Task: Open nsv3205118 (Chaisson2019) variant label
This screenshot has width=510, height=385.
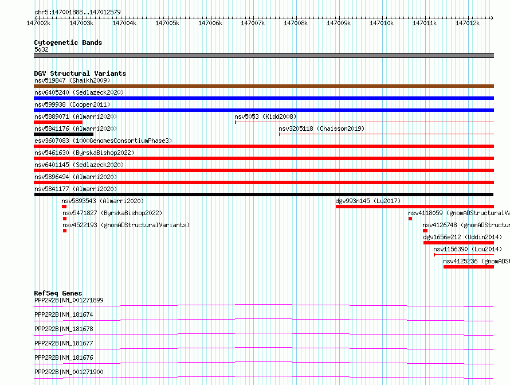Action: coord(321,129)
